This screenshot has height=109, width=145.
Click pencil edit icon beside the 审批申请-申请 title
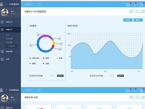point(143,97)
